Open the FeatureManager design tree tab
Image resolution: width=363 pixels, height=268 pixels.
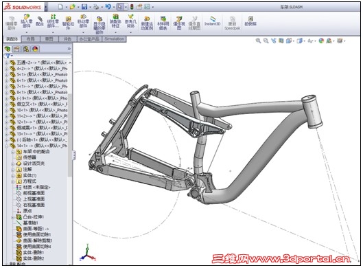[x=8, y=49]
